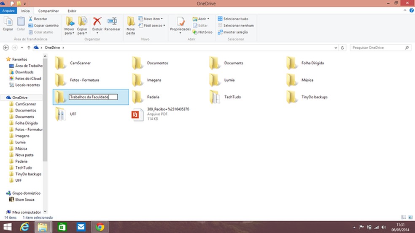Switch to the Compartilhar tab
Screen dimensions: 415x233
tap(49, 11)
